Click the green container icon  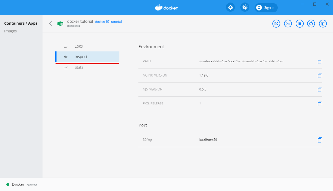coord(60,23)
